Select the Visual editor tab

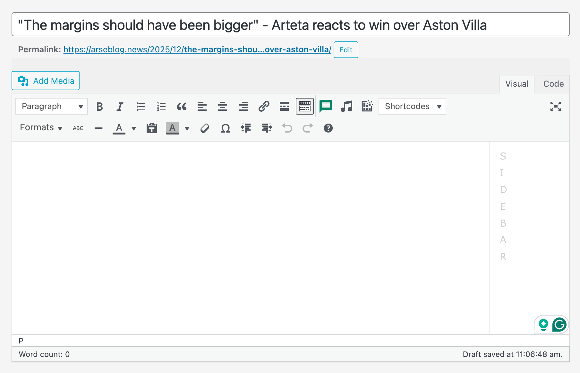click(x=516, y=84)
